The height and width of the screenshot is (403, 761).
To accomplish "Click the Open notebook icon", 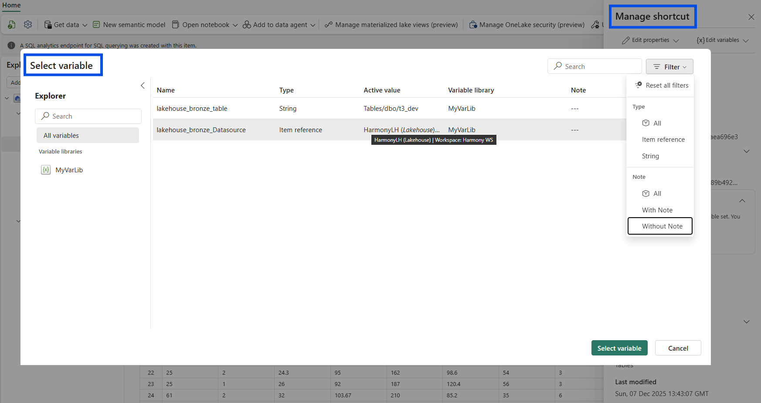I will (x=176, y=25).
